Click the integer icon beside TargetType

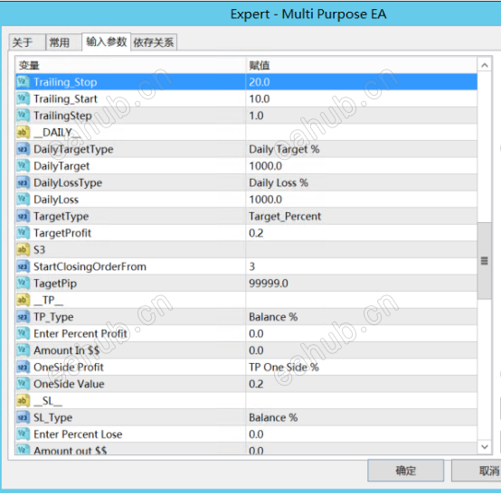pos(23,216)
